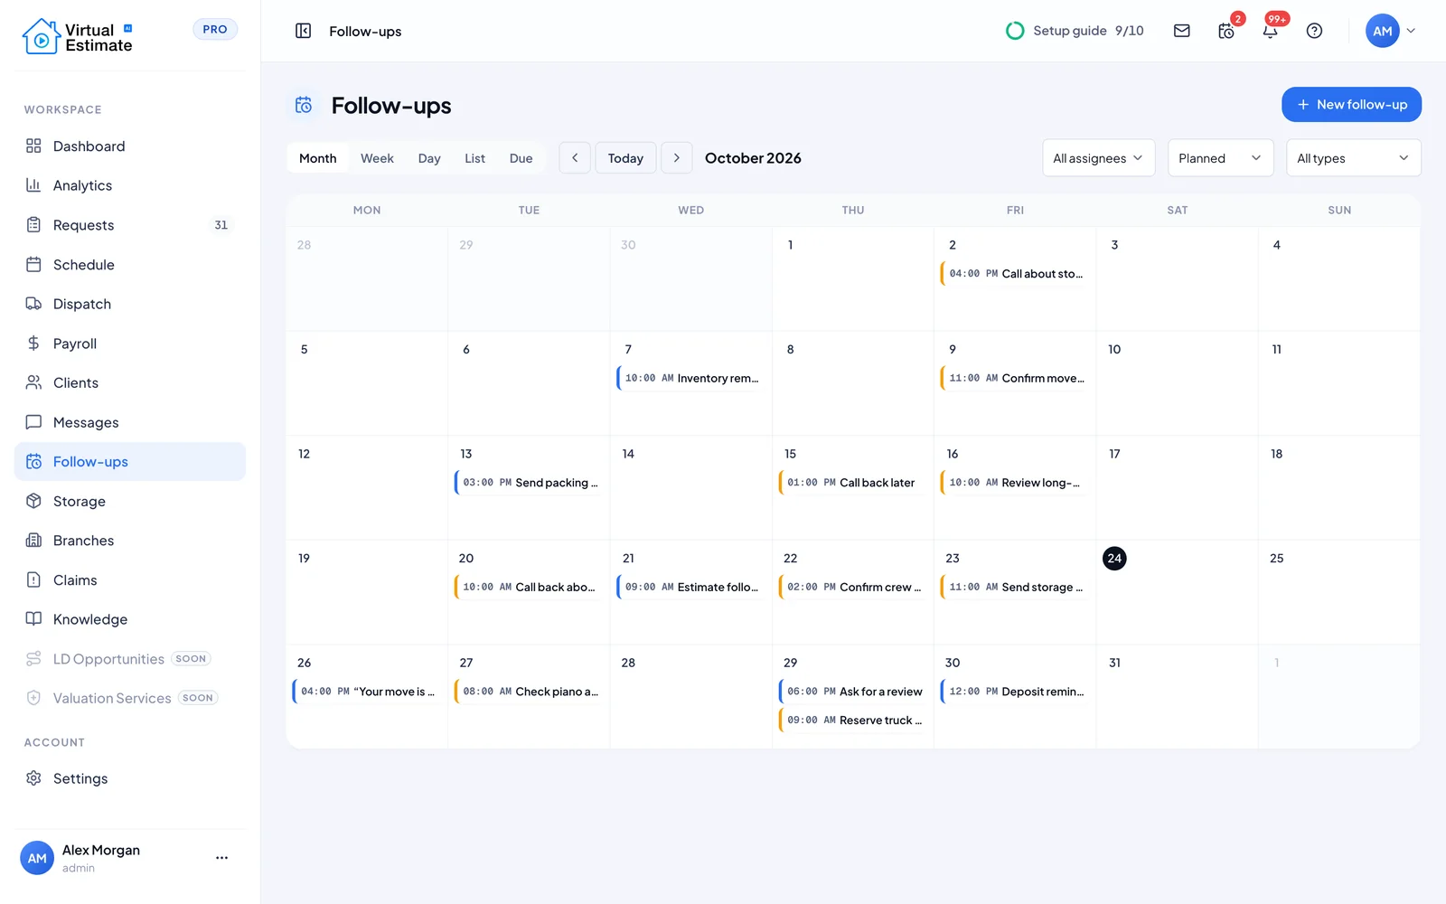Screen dimensions: 1446x904
Task: Open the Storage section
Action: click(x=130, y=501)
